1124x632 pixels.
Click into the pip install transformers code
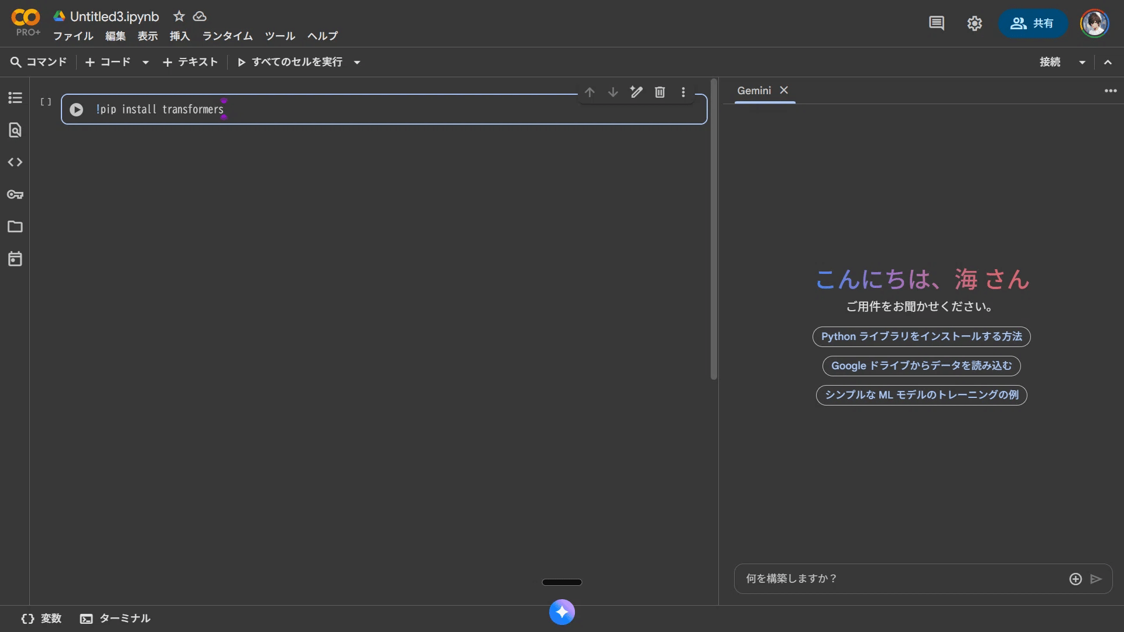[160, 109]
